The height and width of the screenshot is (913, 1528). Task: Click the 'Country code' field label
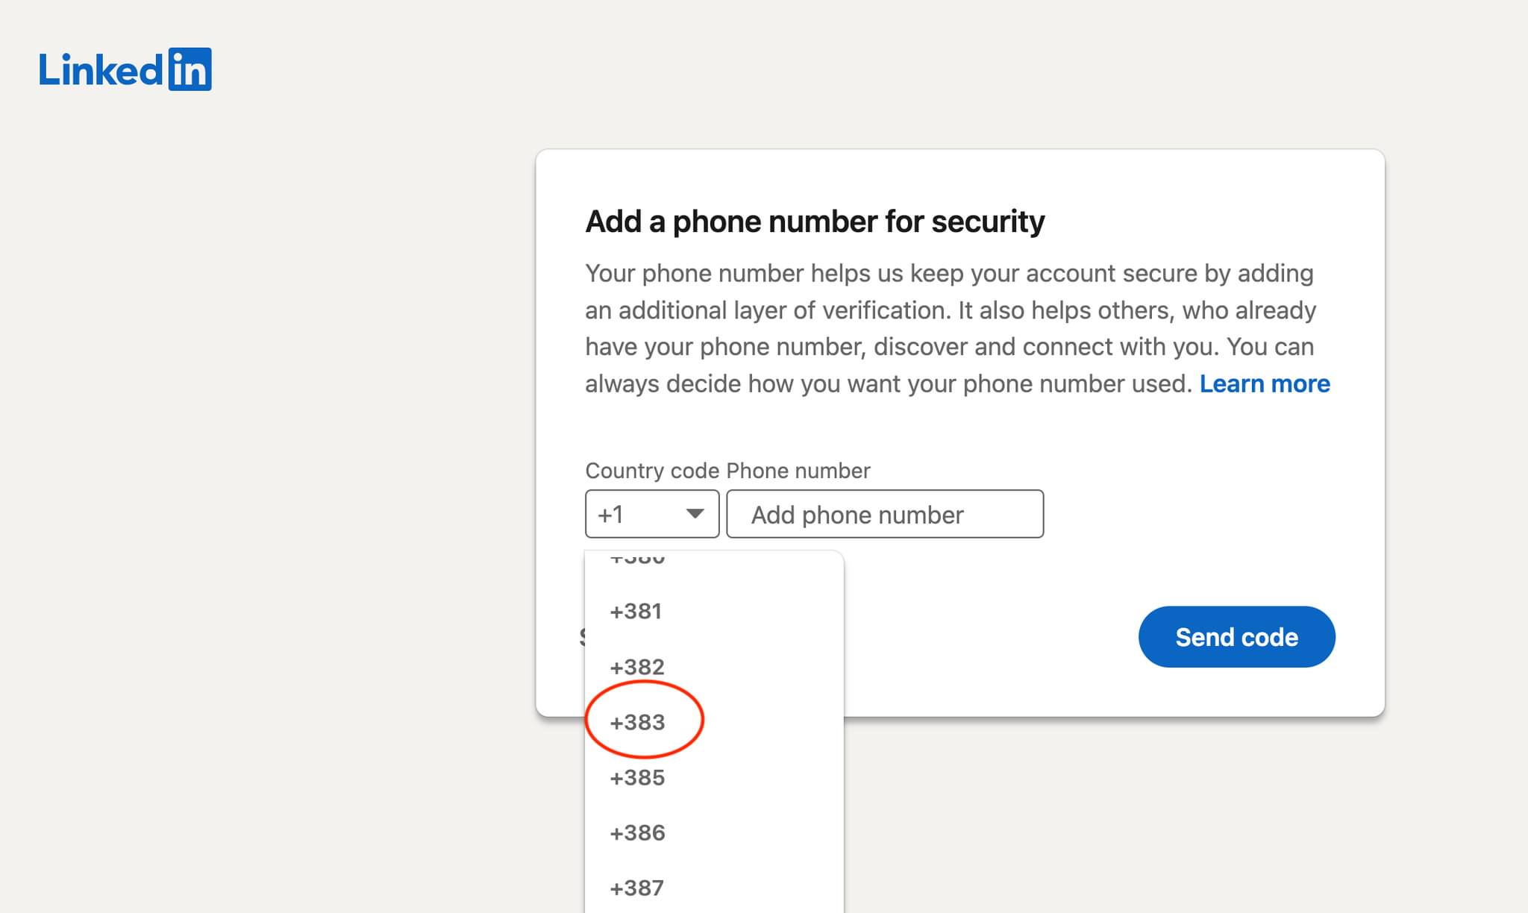[x=652, y=471]
